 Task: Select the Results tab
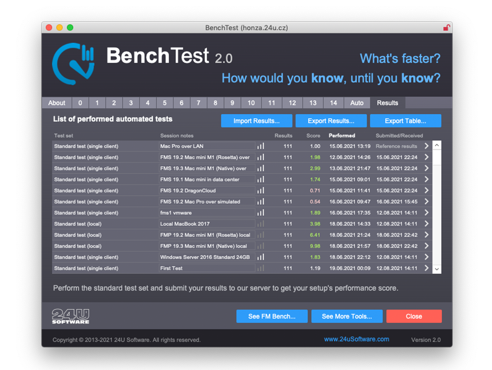click(388, 103)
